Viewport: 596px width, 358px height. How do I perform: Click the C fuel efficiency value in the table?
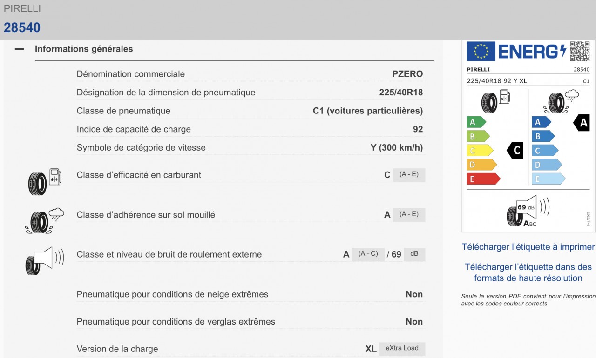pos(387,175)
